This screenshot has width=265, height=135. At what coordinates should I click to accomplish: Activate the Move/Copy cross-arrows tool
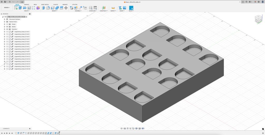pos(66,8)
